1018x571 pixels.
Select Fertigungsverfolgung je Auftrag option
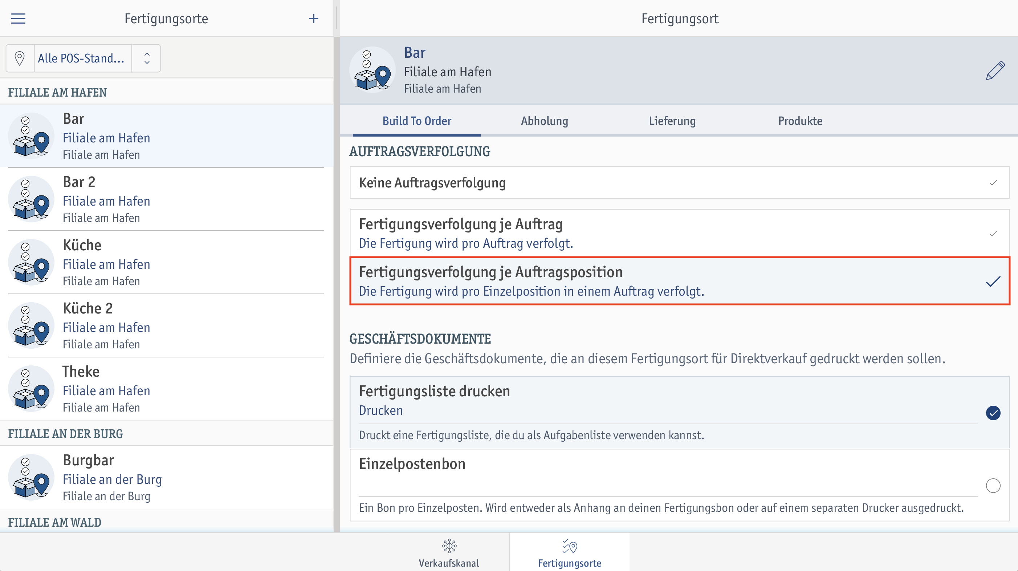(679, 233)
